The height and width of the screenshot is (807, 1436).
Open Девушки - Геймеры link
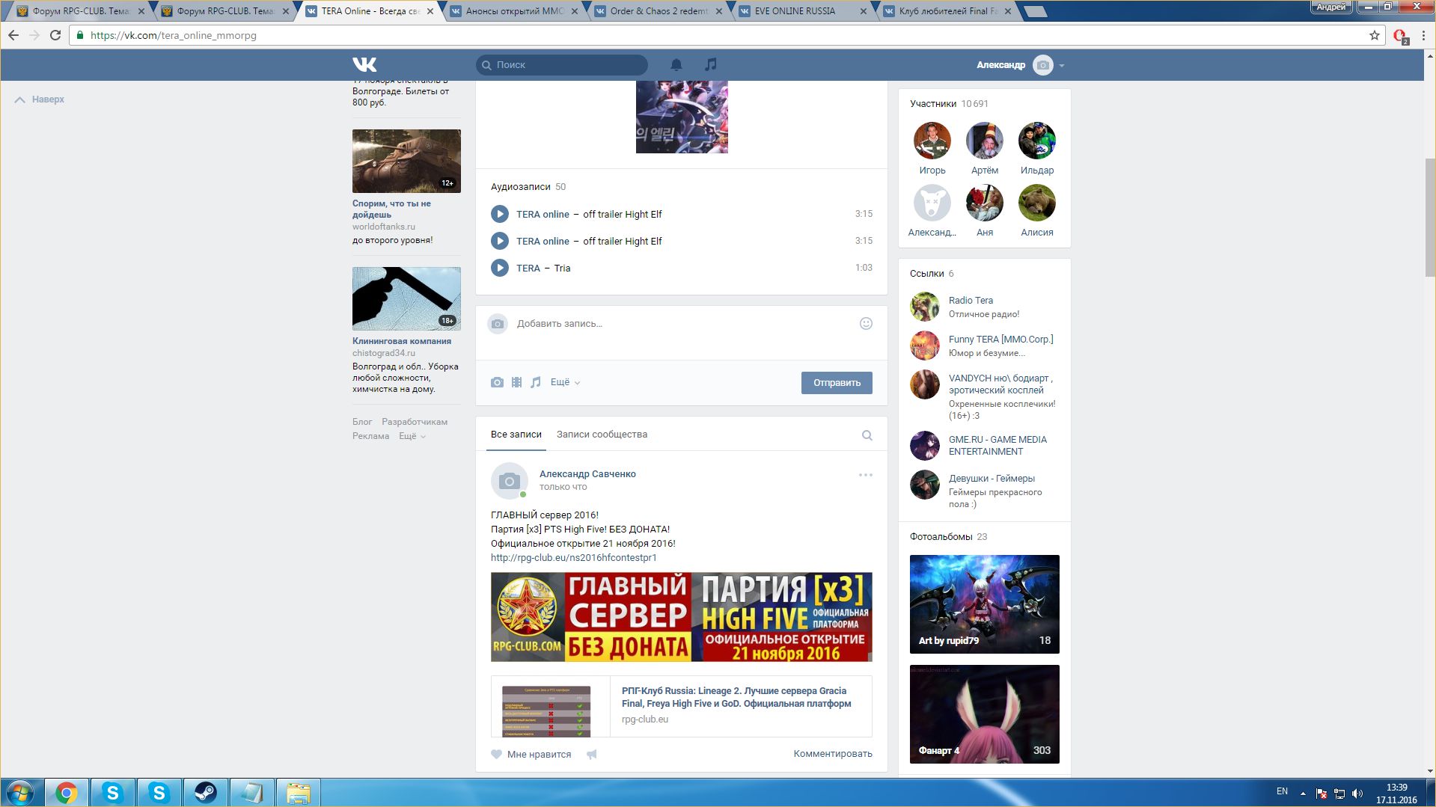pyautogui.click(x=992, y=479)
